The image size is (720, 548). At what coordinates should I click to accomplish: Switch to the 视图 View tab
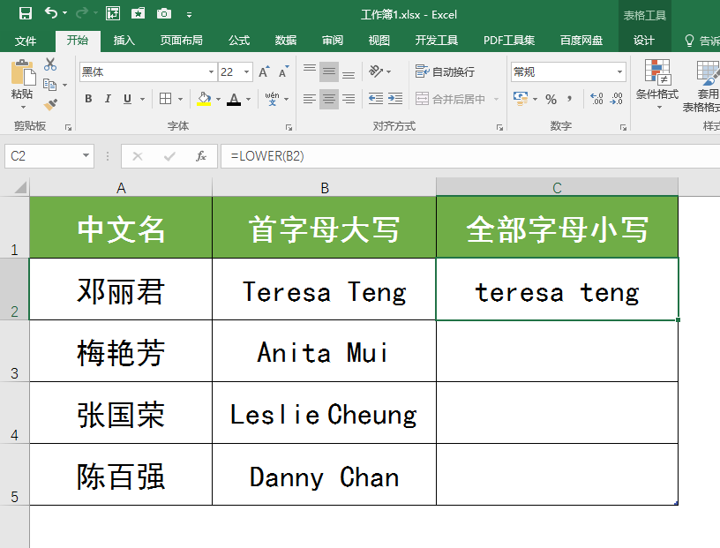tap(379, 41)
